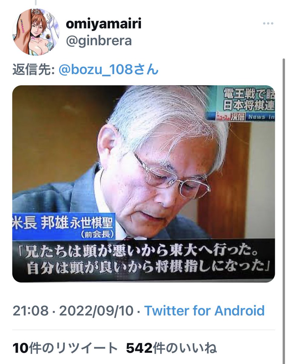287x364 pixels.
Task: Open the Twitter for Android source link
Action: [204, 311]
